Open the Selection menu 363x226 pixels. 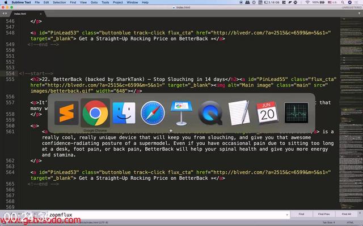tap(59, 2)
